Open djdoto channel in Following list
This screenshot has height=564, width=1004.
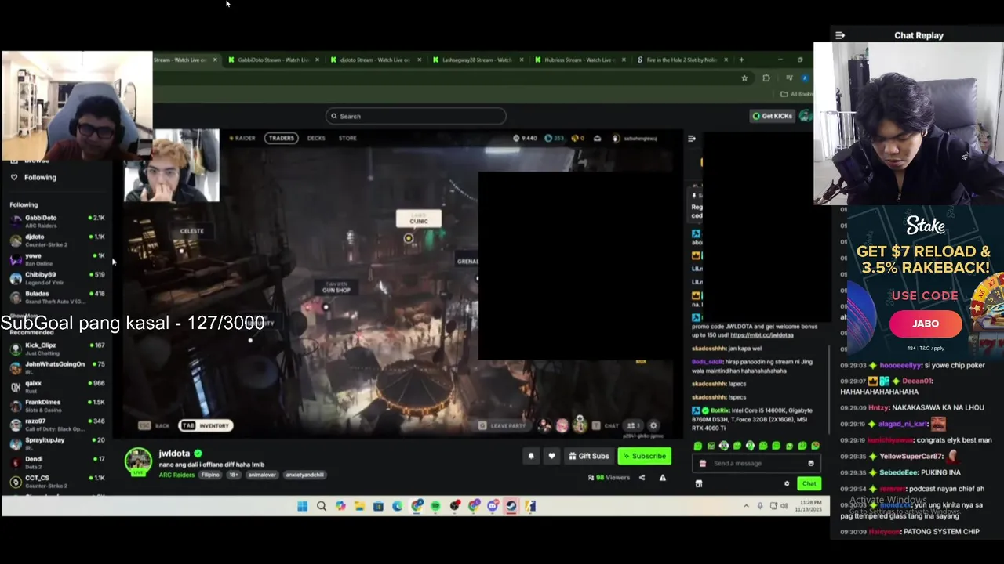[56, 240]
